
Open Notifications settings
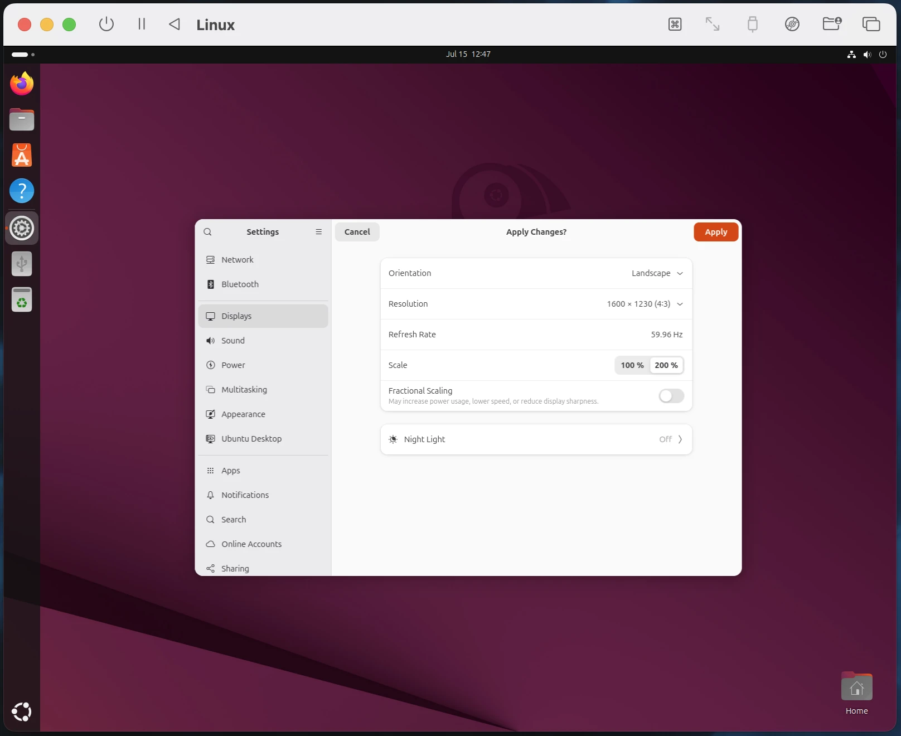pyautogui.click(x=263, y=495)
